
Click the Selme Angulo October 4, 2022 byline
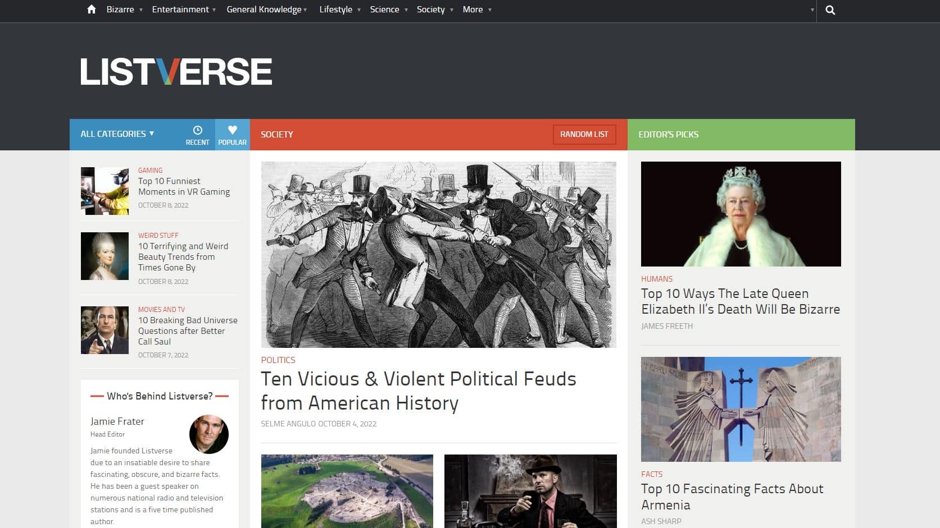click(x=319, y=424)
